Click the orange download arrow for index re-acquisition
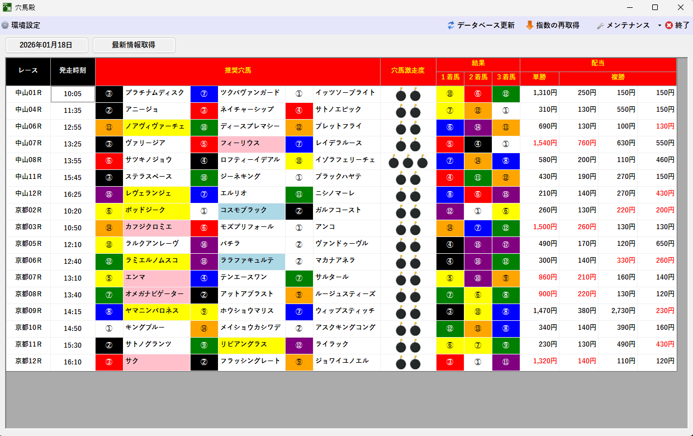The width and height of the screenshot is (693, 436). click(x=529, y=25)
